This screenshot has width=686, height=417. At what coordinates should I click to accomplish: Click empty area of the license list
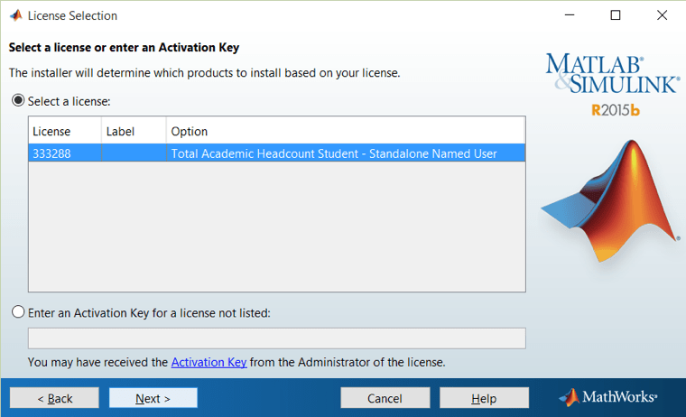(276, 226)
